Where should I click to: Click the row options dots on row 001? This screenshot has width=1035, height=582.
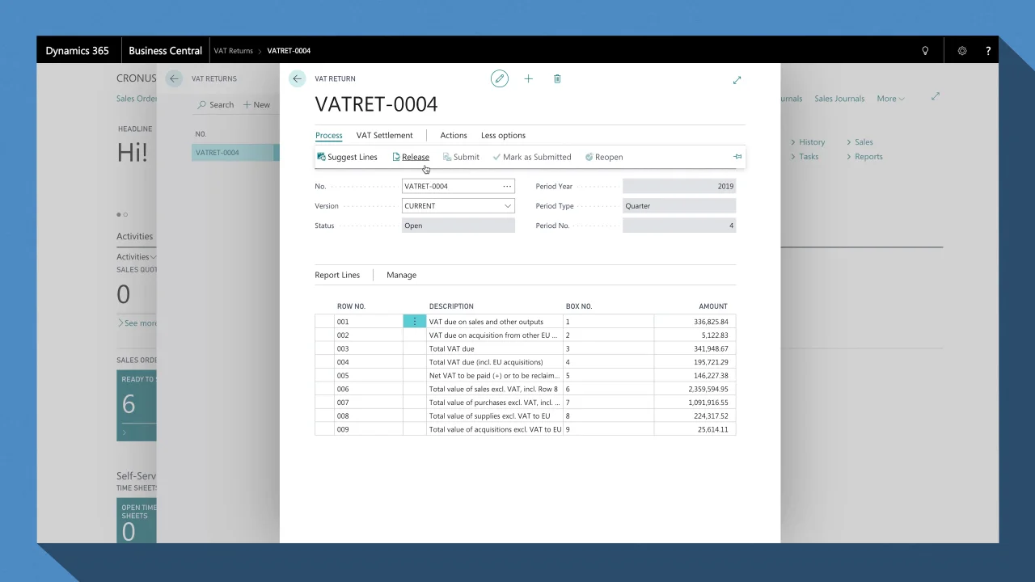(x=415, y=322)
